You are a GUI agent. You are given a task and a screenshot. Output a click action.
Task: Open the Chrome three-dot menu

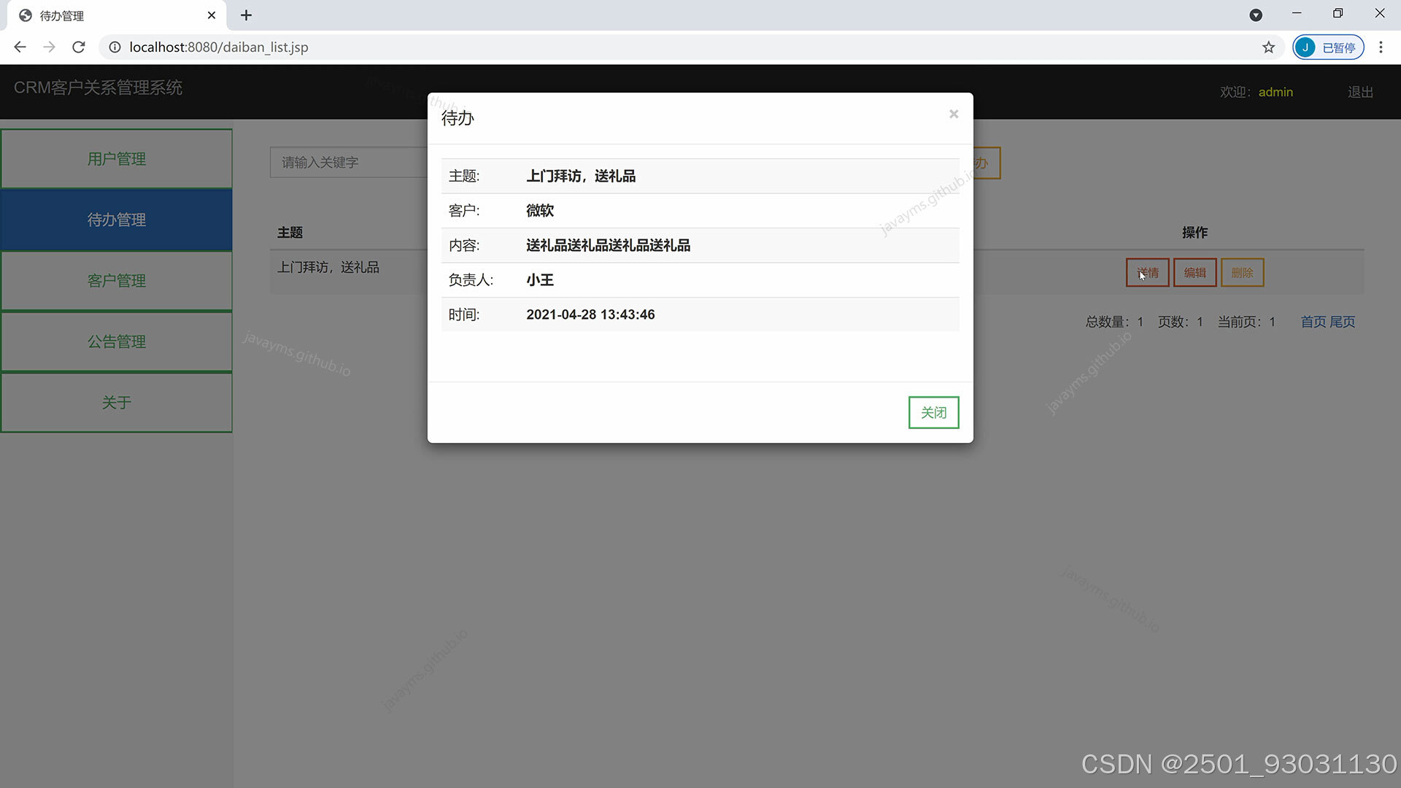tap(1381, 47)
